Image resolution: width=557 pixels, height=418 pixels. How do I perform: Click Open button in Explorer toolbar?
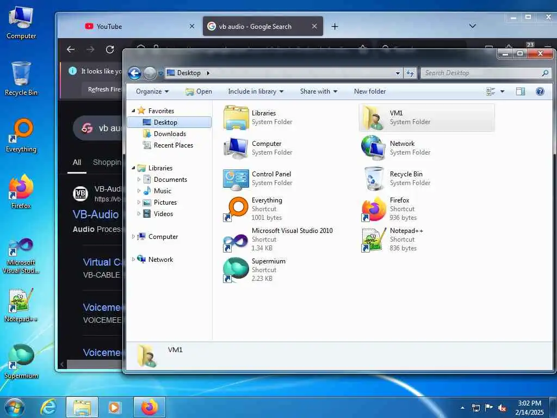pyautogui.click(x=199, y=91)
